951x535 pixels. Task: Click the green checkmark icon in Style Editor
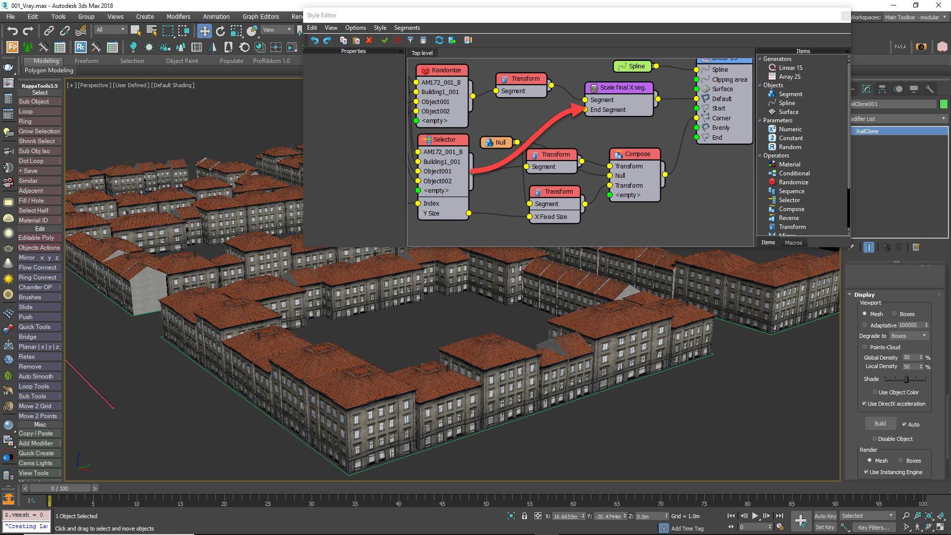(384, 40)
